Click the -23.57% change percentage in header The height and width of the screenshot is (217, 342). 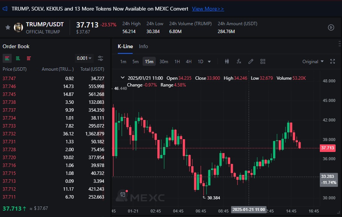108,25
